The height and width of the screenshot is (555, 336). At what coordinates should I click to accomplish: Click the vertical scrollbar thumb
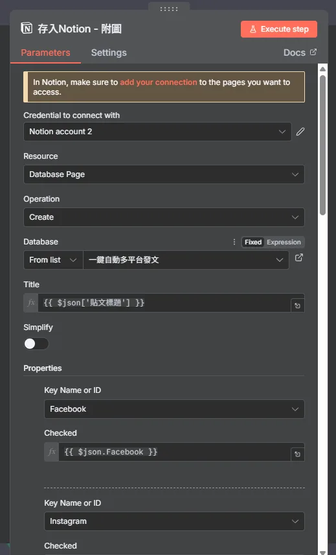tap(322, 145)
